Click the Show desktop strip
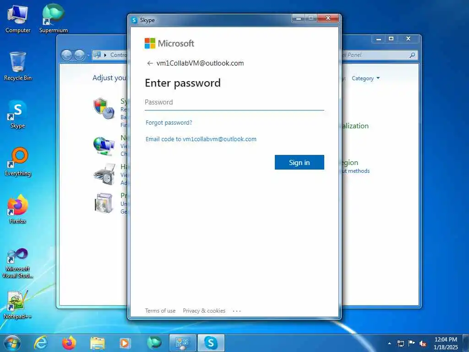The width and height of the screenshot is (469, 352). [466, 343]
